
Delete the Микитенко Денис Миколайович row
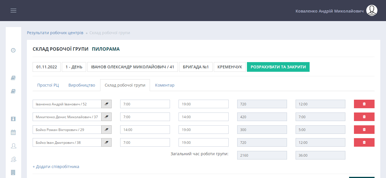point(364,117)
